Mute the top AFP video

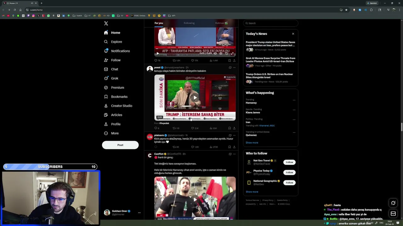pos(215,53)
